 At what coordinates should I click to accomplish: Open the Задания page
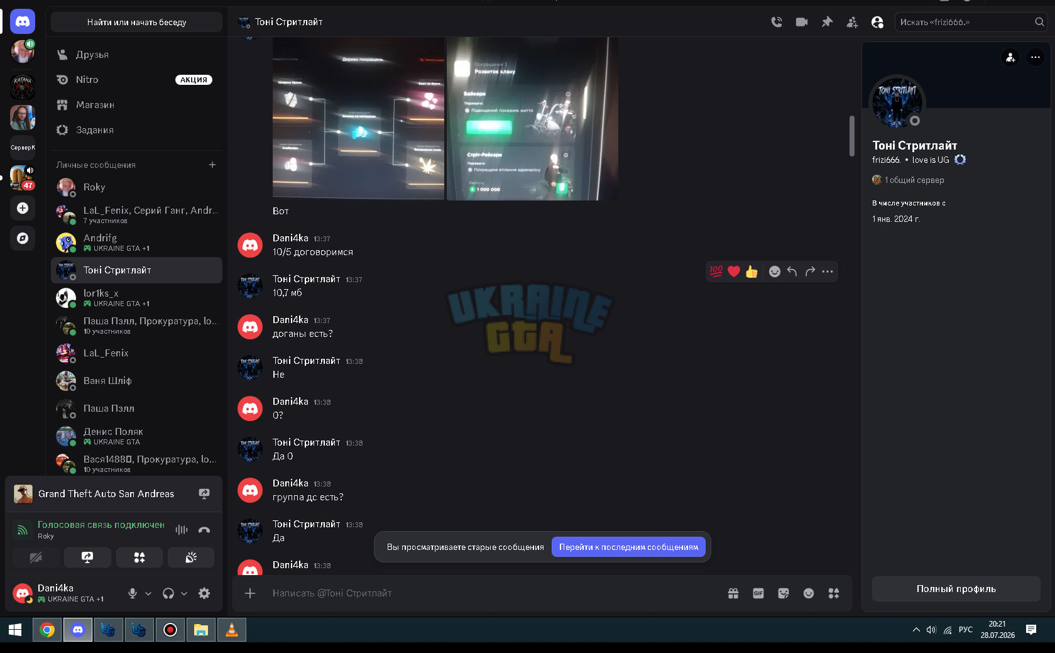(x=136, y=130)
